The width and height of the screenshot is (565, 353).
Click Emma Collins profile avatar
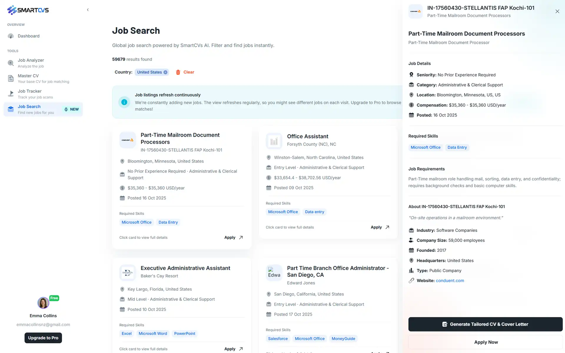pyautogui.click(x=43, y=303)
